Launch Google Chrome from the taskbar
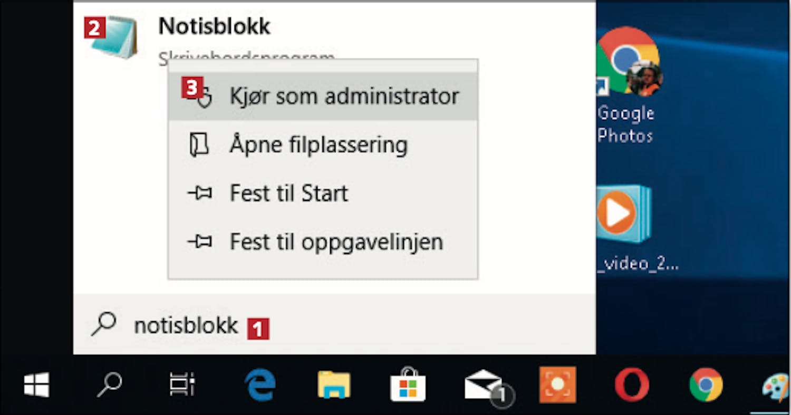The height and width of the screenshot is (415, 791). 706,385
